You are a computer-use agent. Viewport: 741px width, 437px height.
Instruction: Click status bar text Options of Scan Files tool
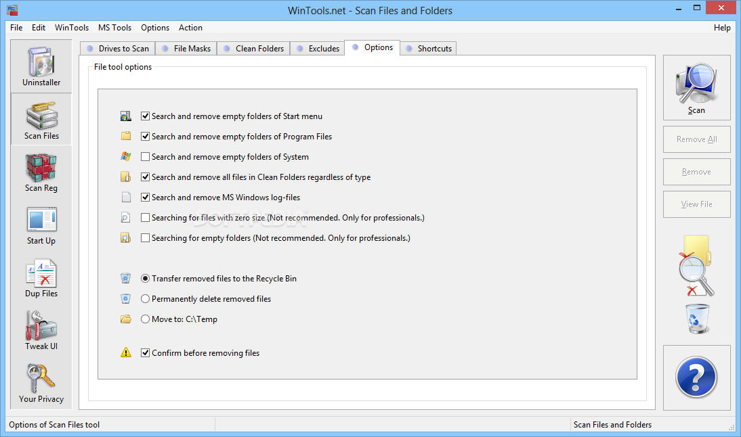54,425
